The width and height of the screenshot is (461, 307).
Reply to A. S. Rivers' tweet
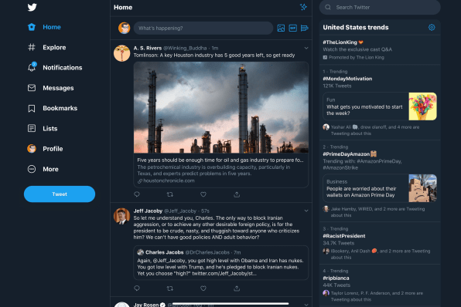(x=137, y=194)
